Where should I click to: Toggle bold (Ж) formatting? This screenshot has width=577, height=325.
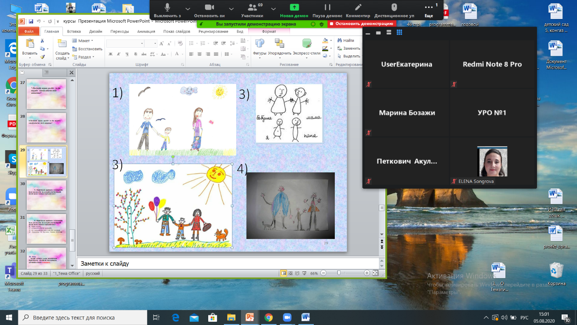click(x=110, y=54)
